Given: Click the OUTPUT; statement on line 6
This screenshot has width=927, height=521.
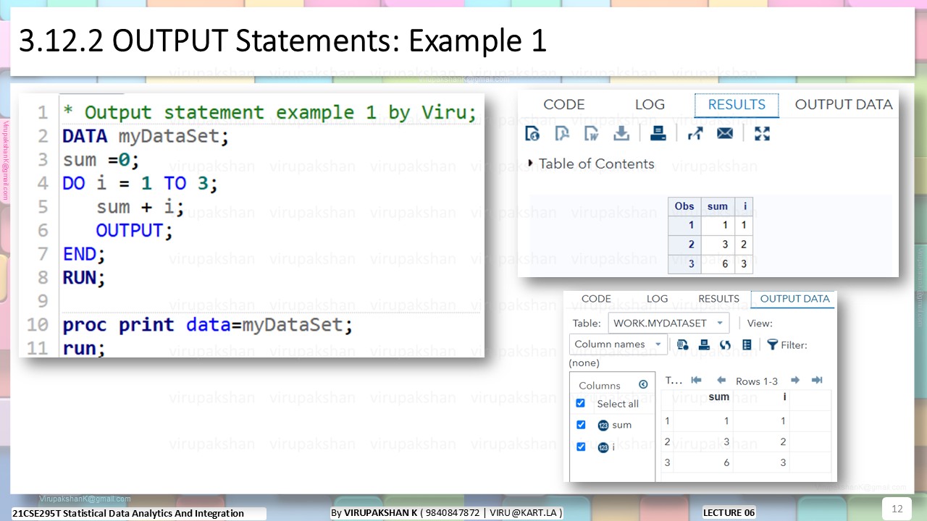Looking at the screenshot, I should click(x=135, y=231).
